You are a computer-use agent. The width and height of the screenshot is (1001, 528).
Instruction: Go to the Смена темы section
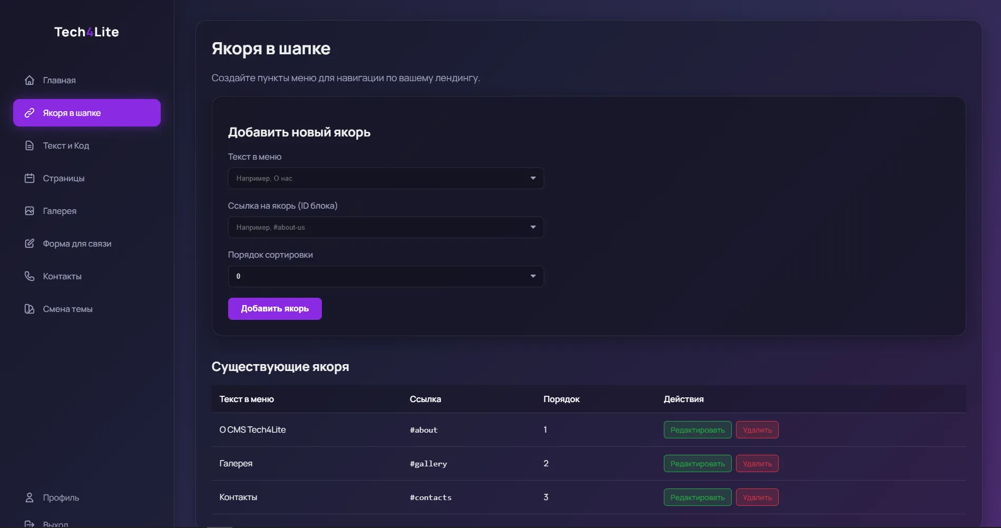[x=67, y=309]
